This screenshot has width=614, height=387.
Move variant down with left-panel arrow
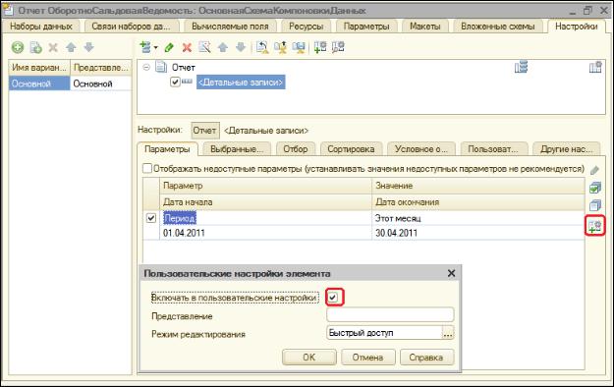(88, 47)
